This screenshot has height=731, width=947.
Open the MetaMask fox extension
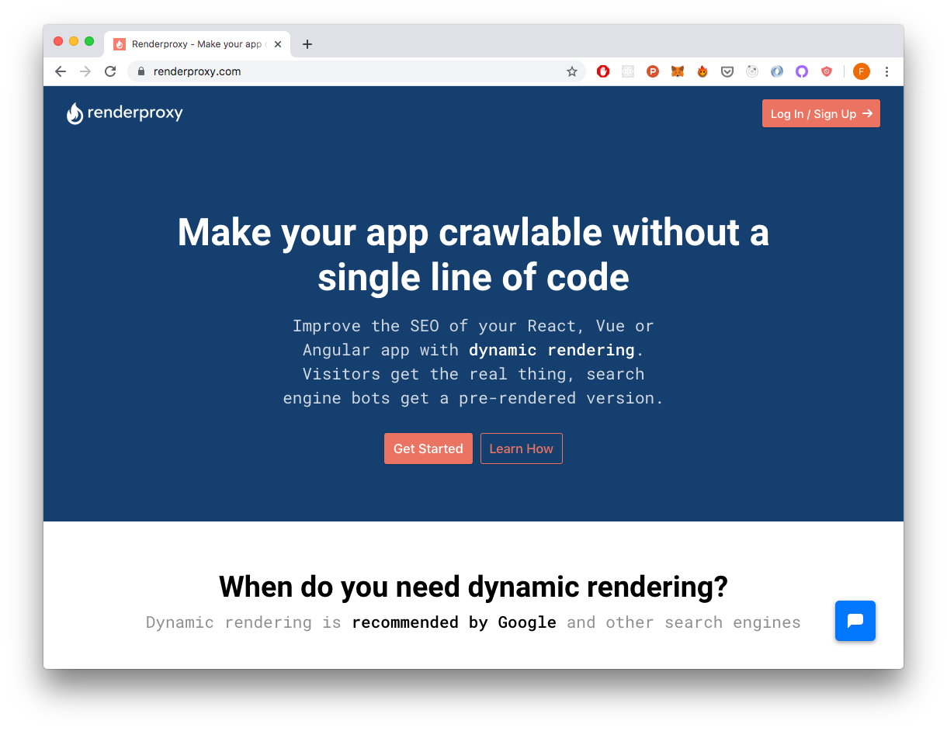[678, 71]
